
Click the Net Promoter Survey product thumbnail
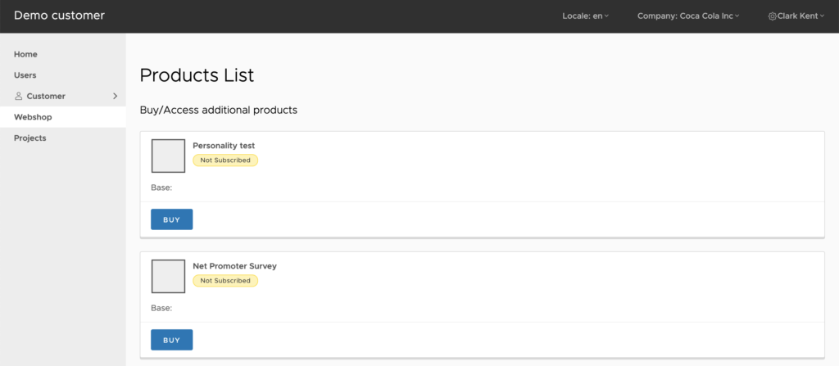click(168, 276)
